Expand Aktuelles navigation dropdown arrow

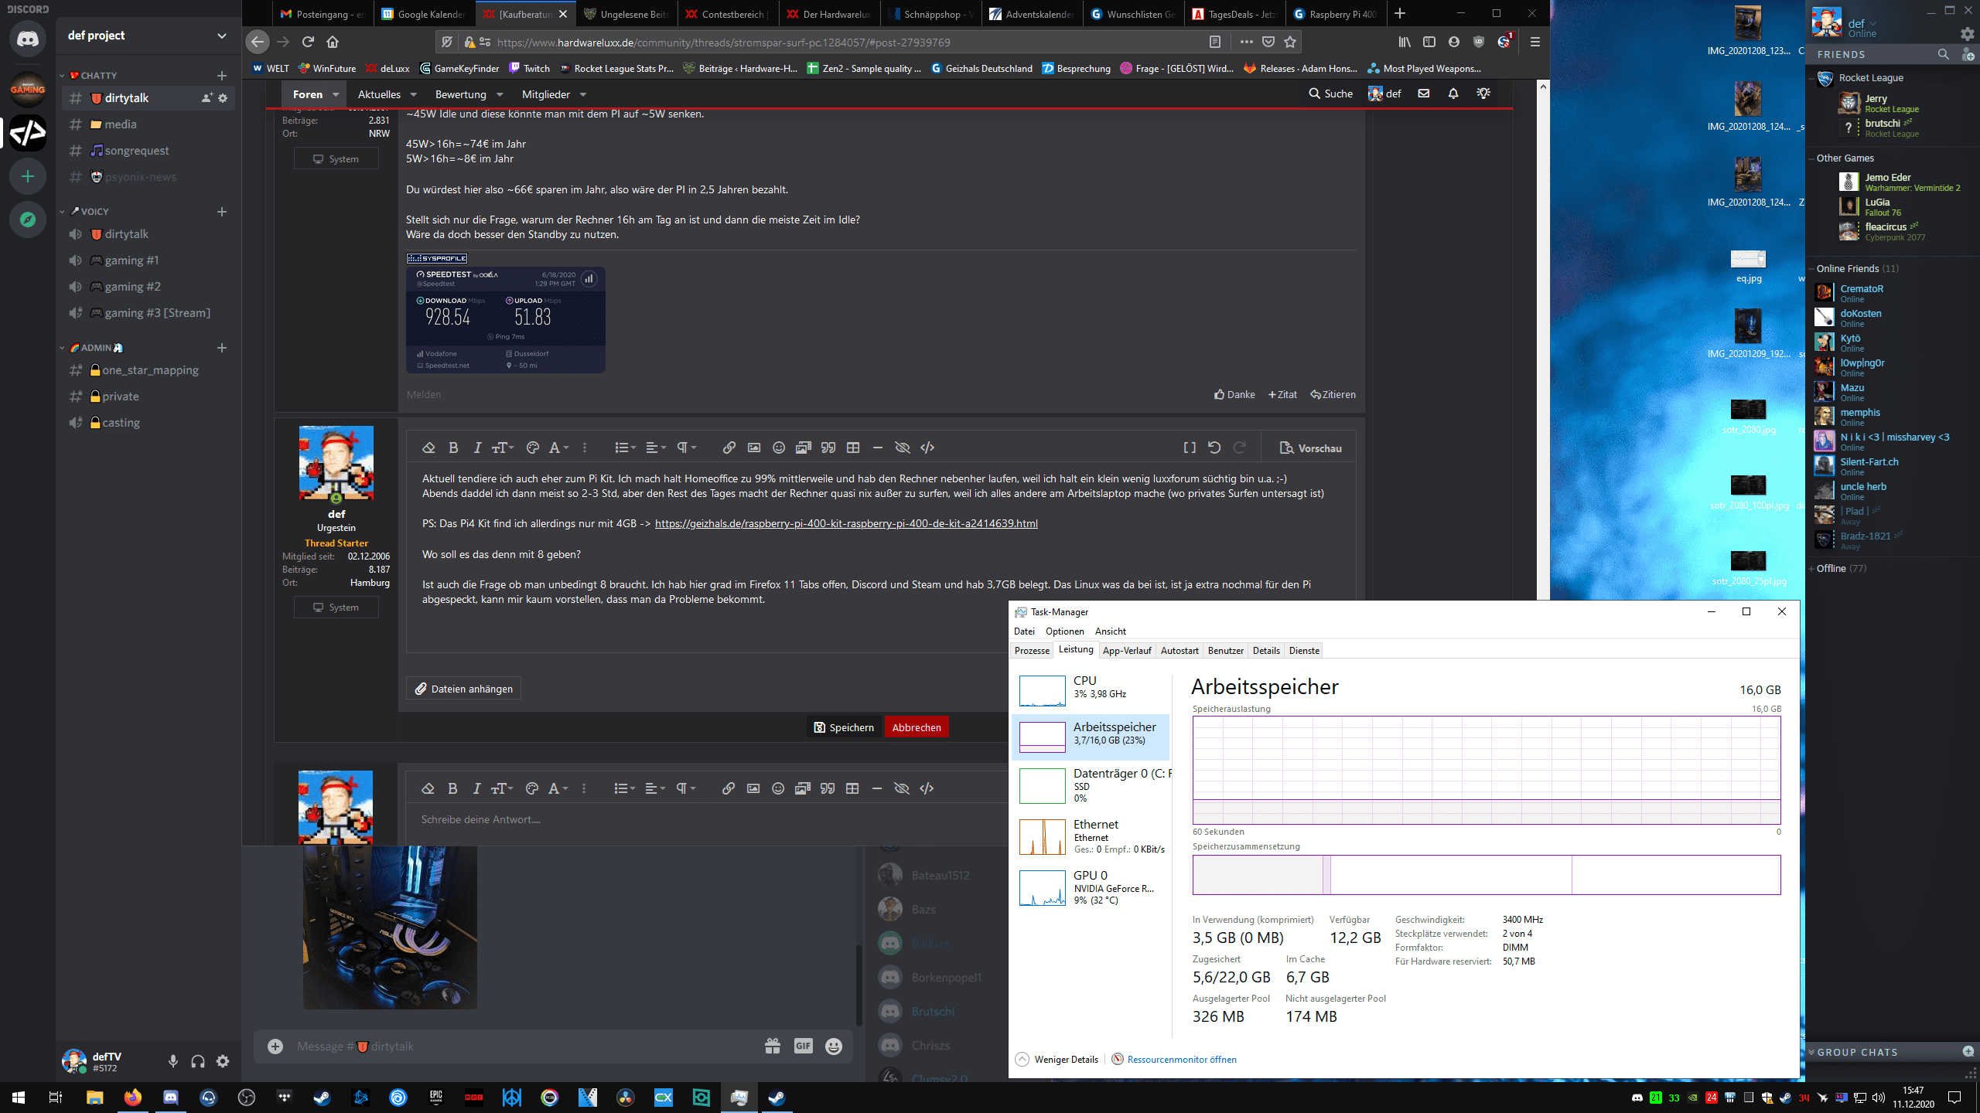(x=413, y=94)
